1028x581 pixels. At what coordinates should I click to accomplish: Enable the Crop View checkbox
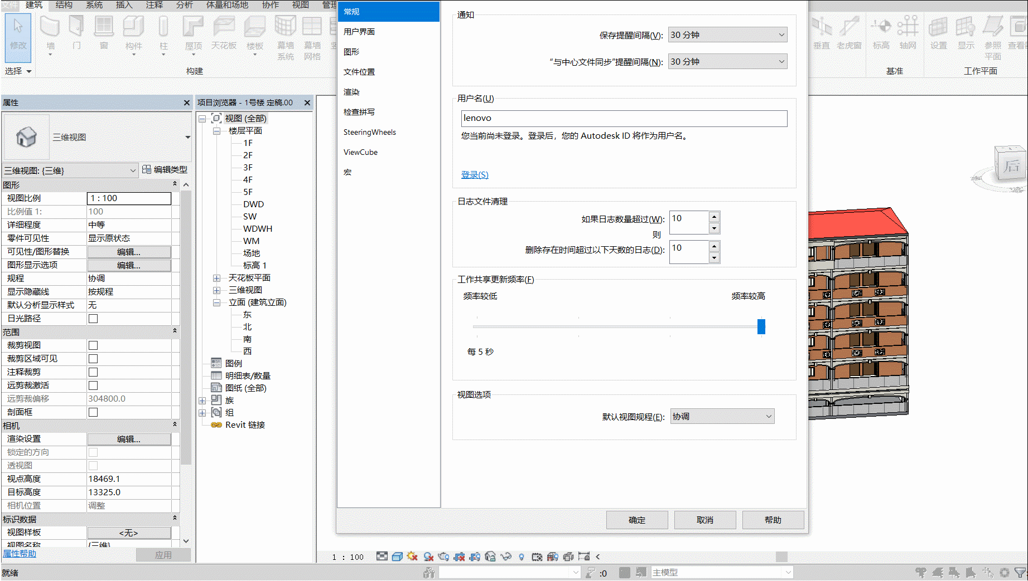pyautogui.click(x=93, y=345)
